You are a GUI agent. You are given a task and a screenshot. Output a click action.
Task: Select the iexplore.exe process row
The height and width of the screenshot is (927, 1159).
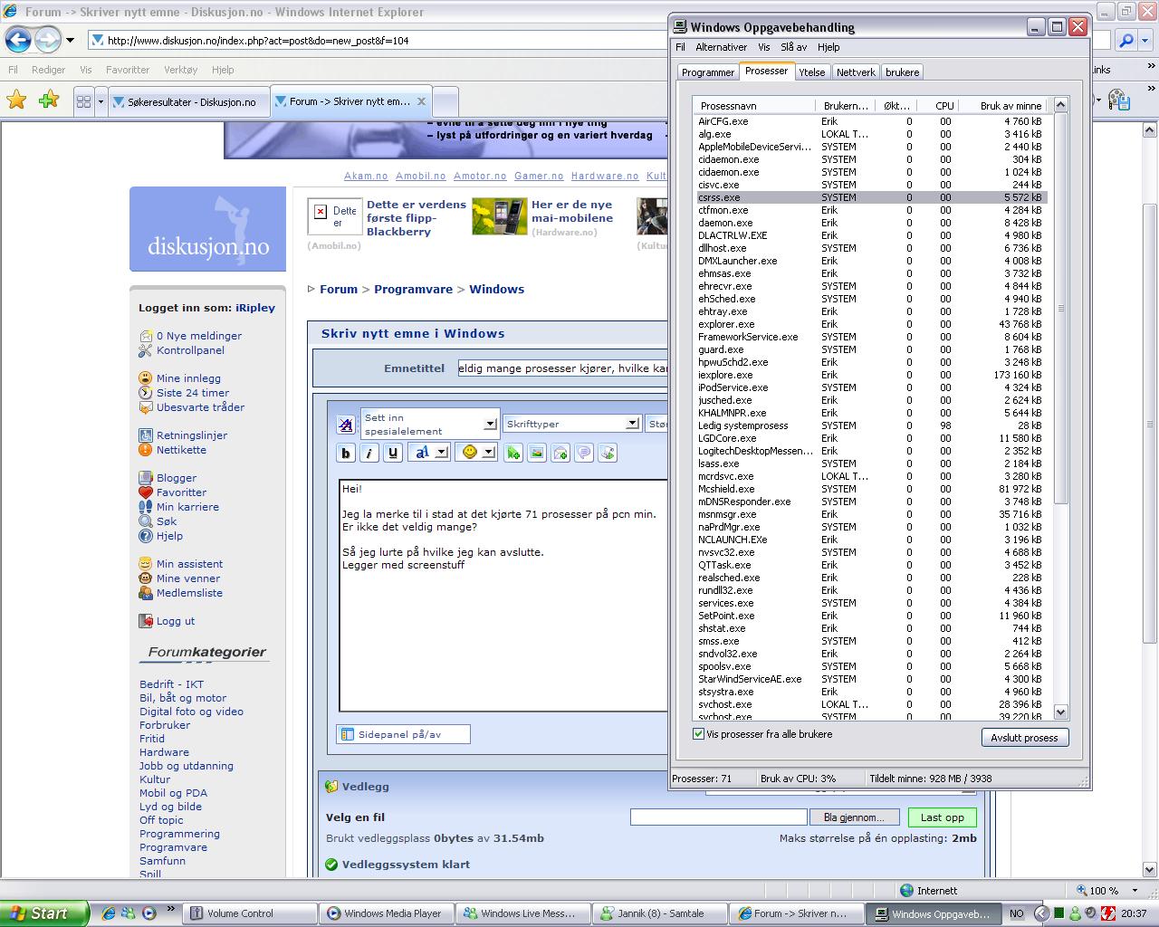tap(871, 375)
